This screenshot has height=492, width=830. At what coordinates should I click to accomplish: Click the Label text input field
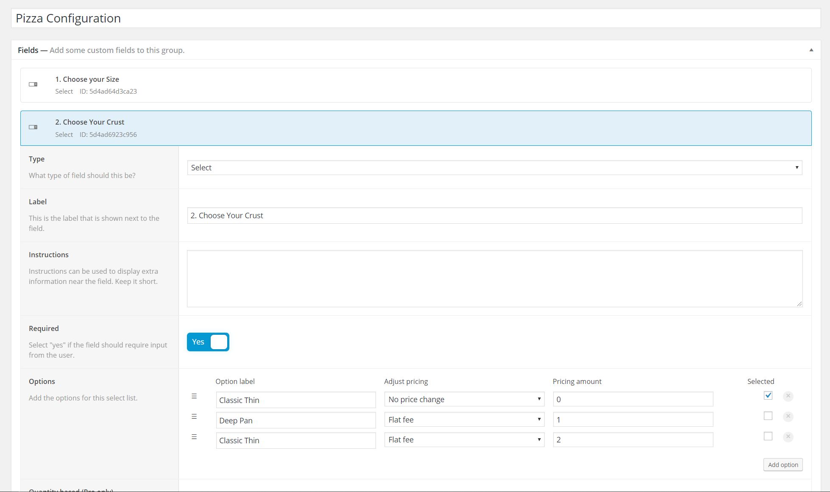pos(494,215)
